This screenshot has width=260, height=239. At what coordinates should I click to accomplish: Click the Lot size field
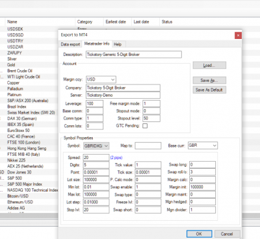[x=96, y=180]
